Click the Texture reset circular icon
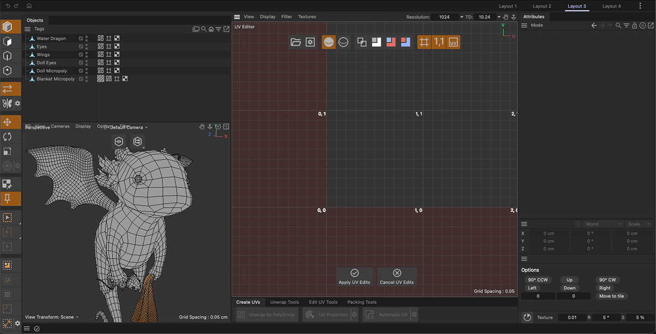This screenshot has height=334, width=656. coord(527,317)
